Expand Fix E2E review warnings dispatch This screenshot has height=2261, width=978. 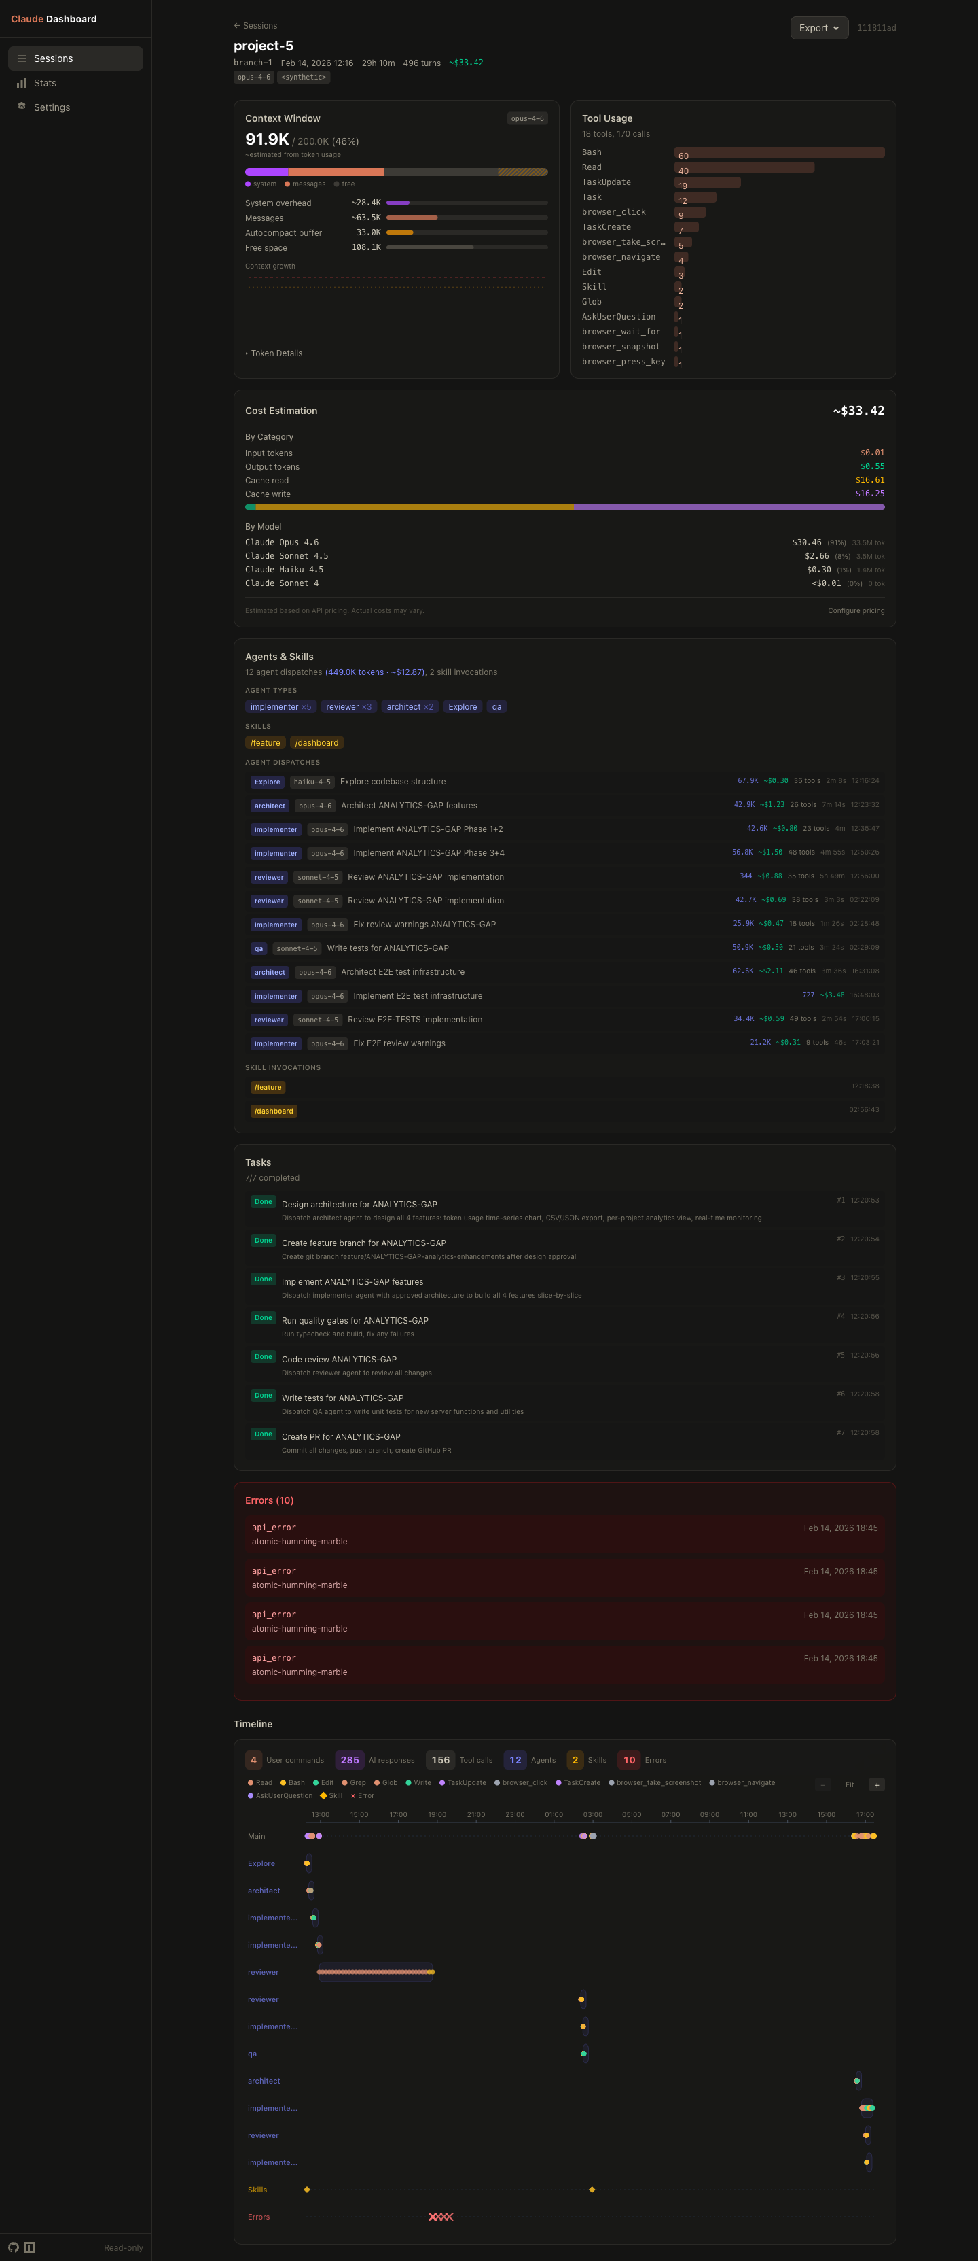tap(564, 1043)
